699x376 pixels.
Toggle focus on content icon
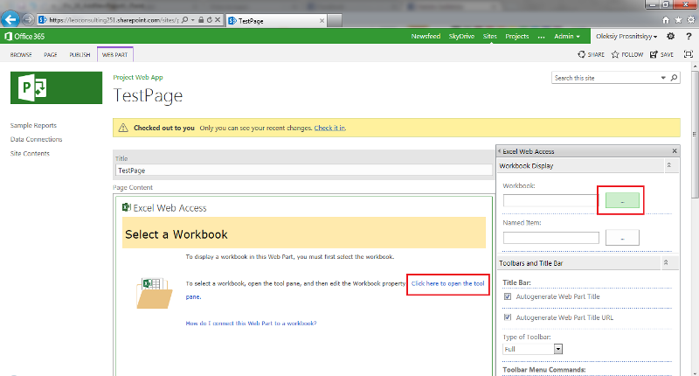coord(689,54)
